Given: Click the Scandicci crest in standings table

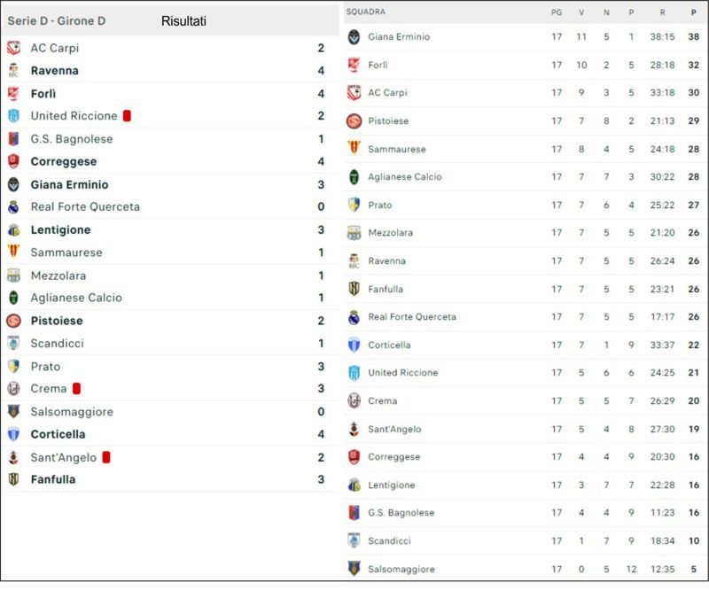Looking at the screenshot, I should coord(354,540).
